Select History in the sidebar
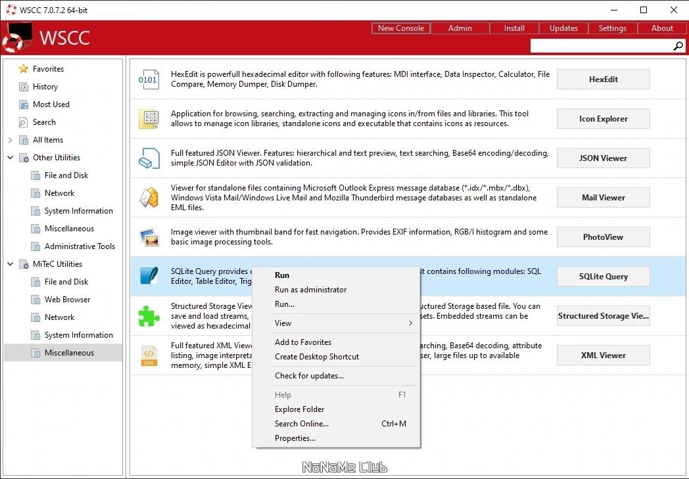689x479 pixels. (63, 87)
